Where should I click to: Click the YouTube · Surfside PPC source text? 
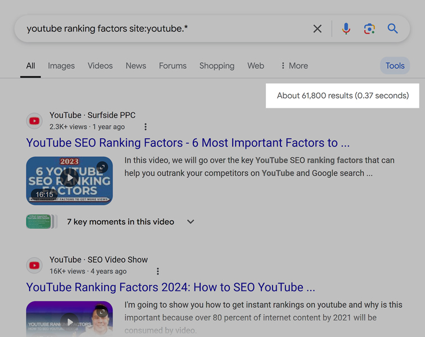(x=92, y=115)
